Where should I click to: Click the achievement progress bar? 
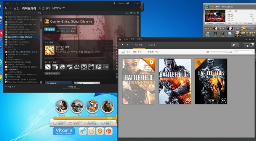(x=75, y=58)
